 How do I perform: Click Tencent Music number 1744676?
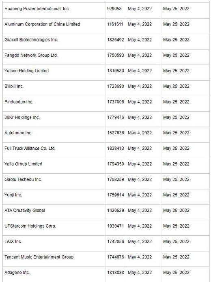click(116, 257)
